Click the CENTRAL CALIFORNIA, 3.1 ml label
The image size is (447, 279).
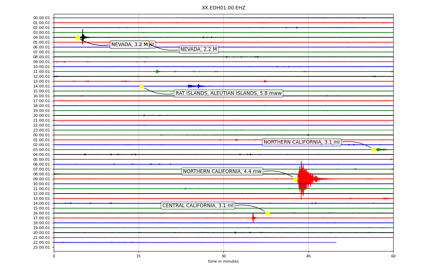(198, 206)
